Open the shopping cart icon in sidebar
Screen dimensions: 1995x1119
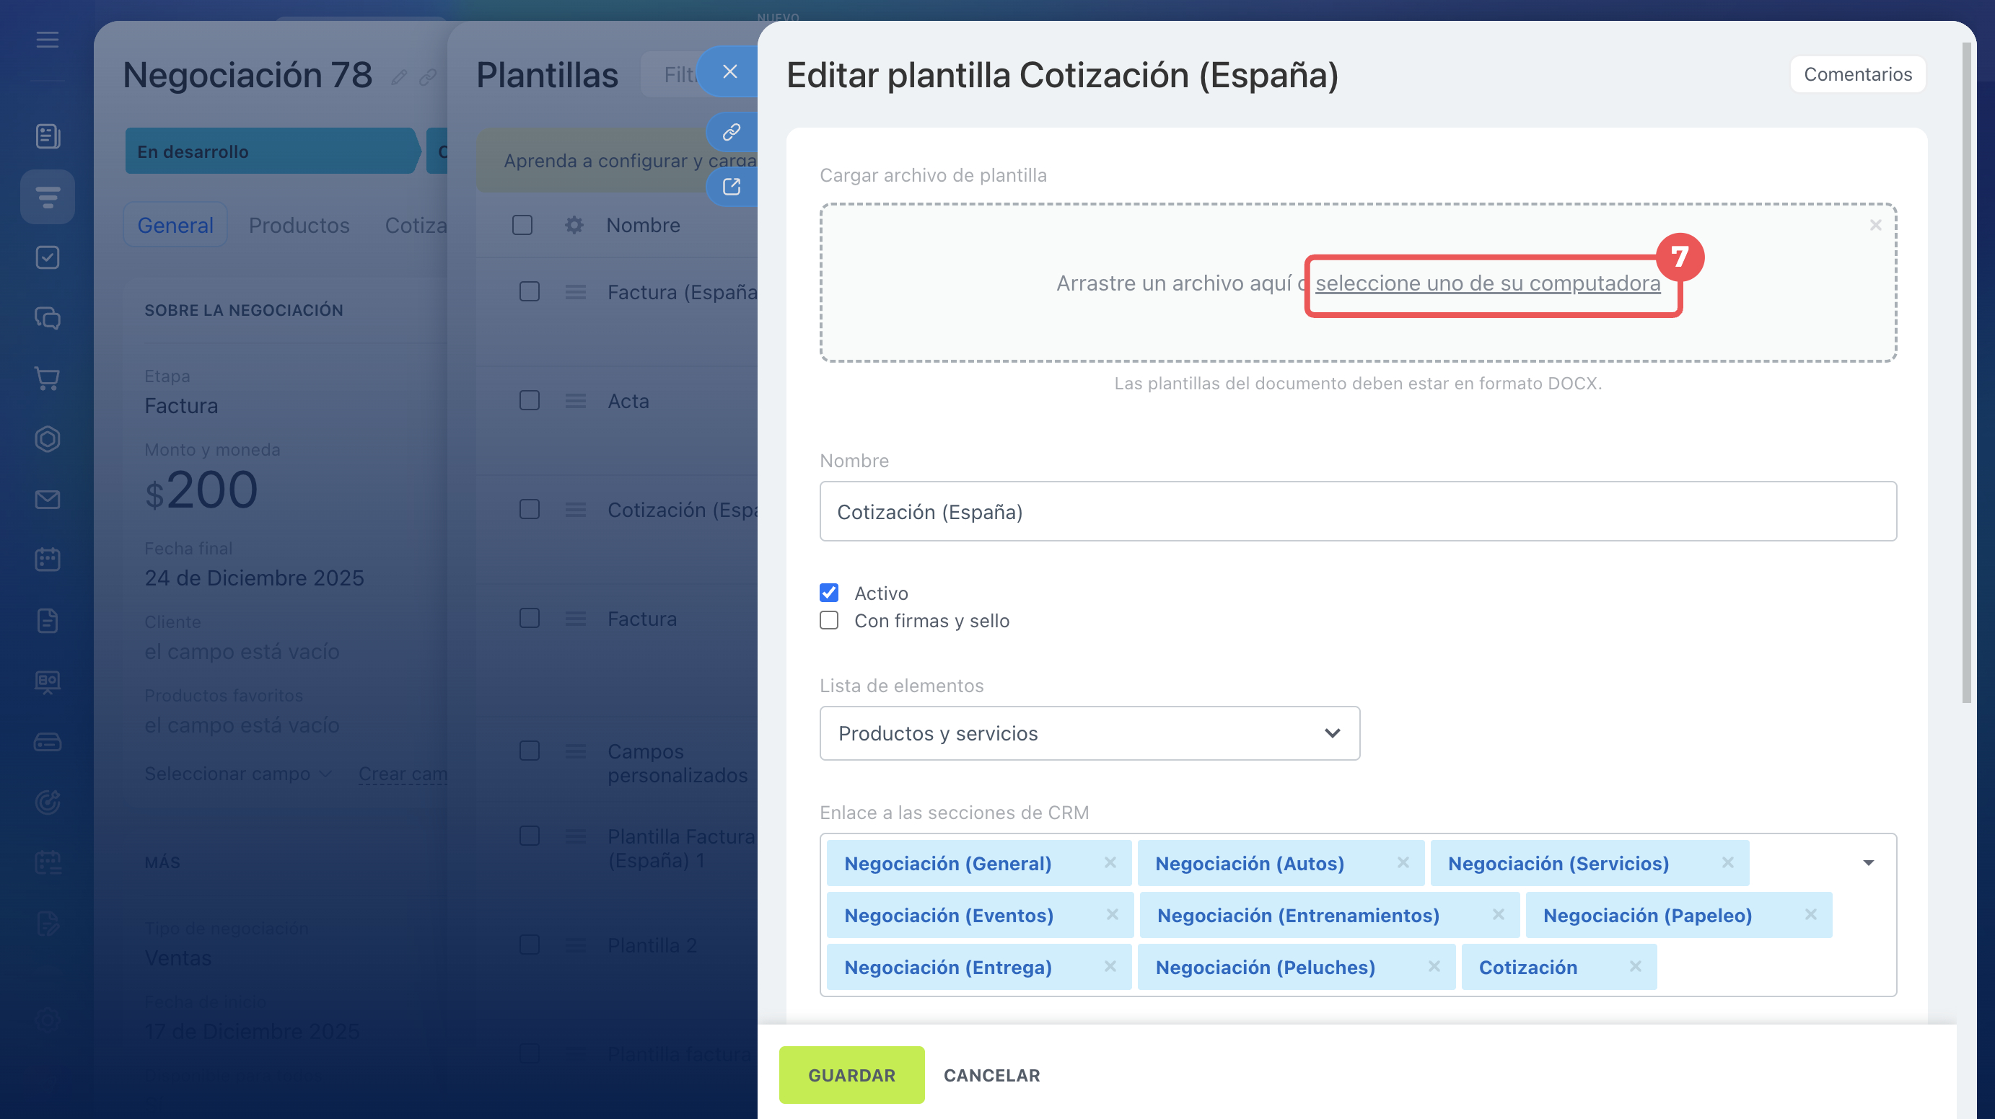click(x=47, y=379)
